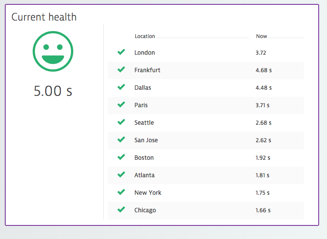
Task: Click the Seattle 2.68 s response value
Action: tap(264, 123)
